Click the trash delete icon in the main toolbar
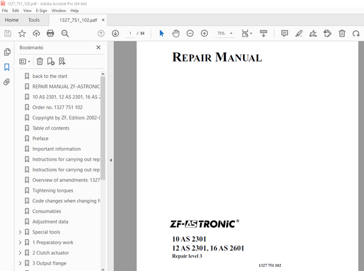This screenshot has width=364, height=271. 342,33
